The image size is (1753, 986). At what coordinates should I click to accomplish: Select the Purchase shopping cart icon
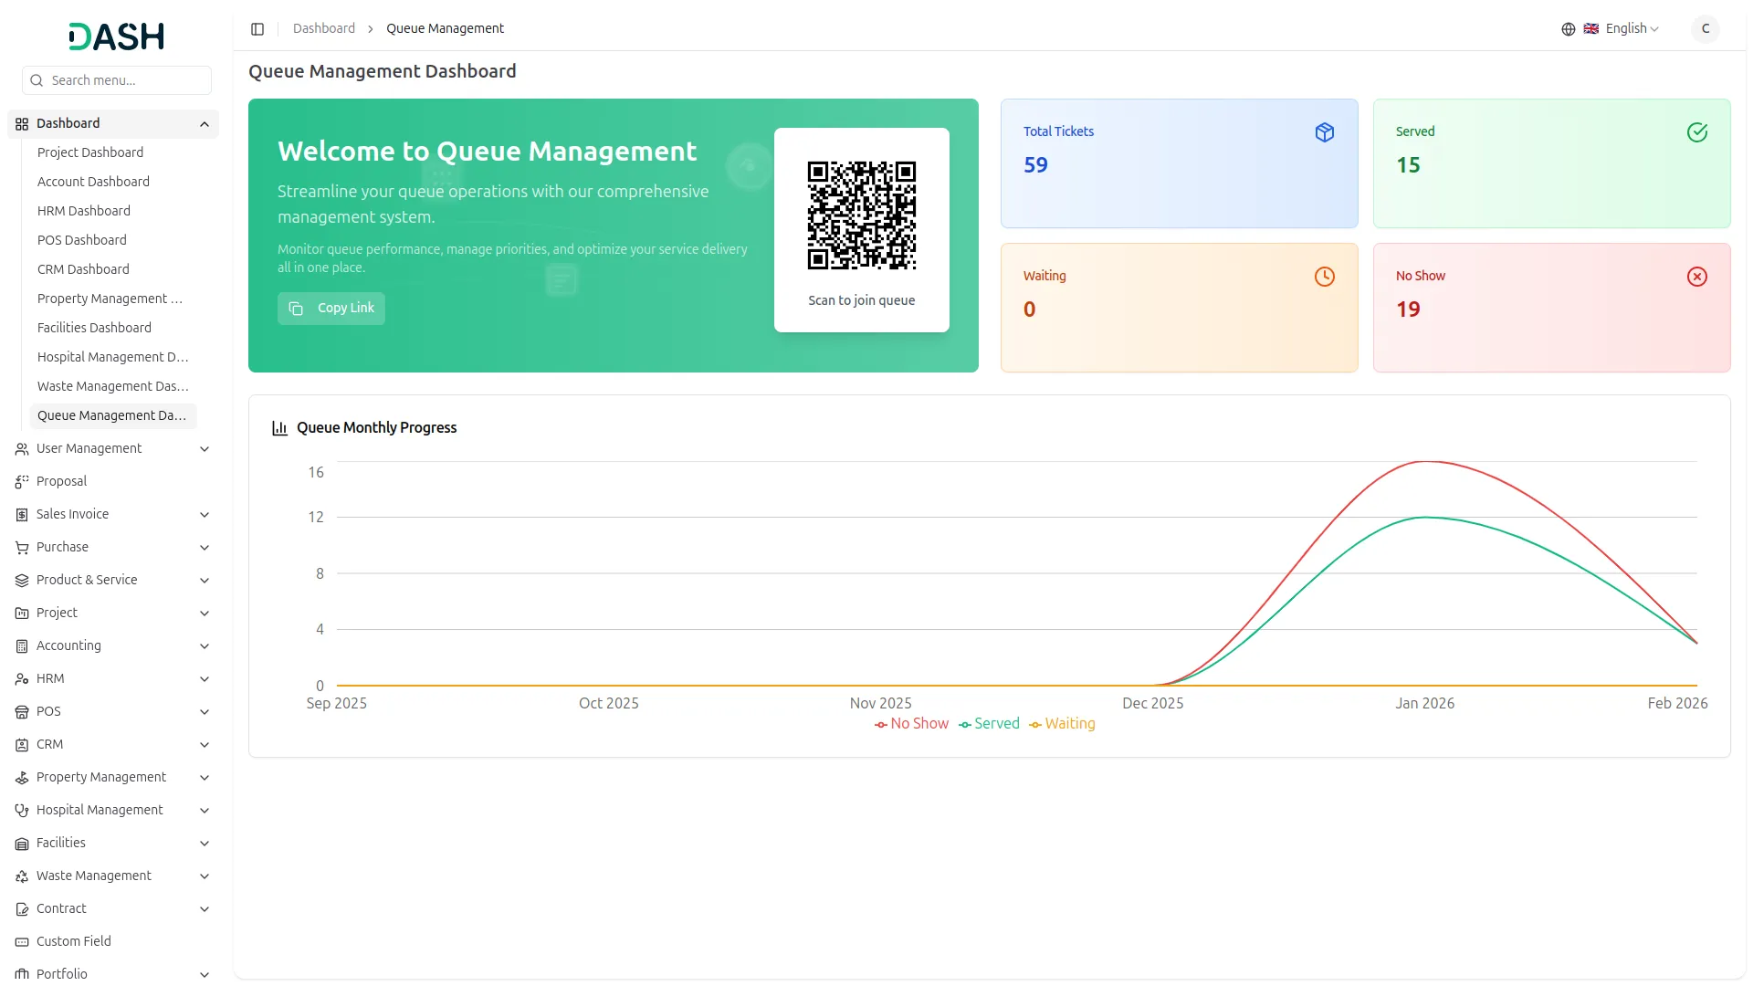pyautogui.click(x=21, y=547)
